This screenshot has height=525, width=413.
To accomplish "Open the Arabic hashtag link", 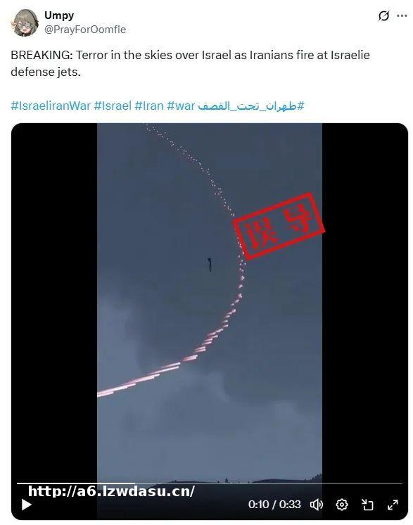I will (251, 106).
